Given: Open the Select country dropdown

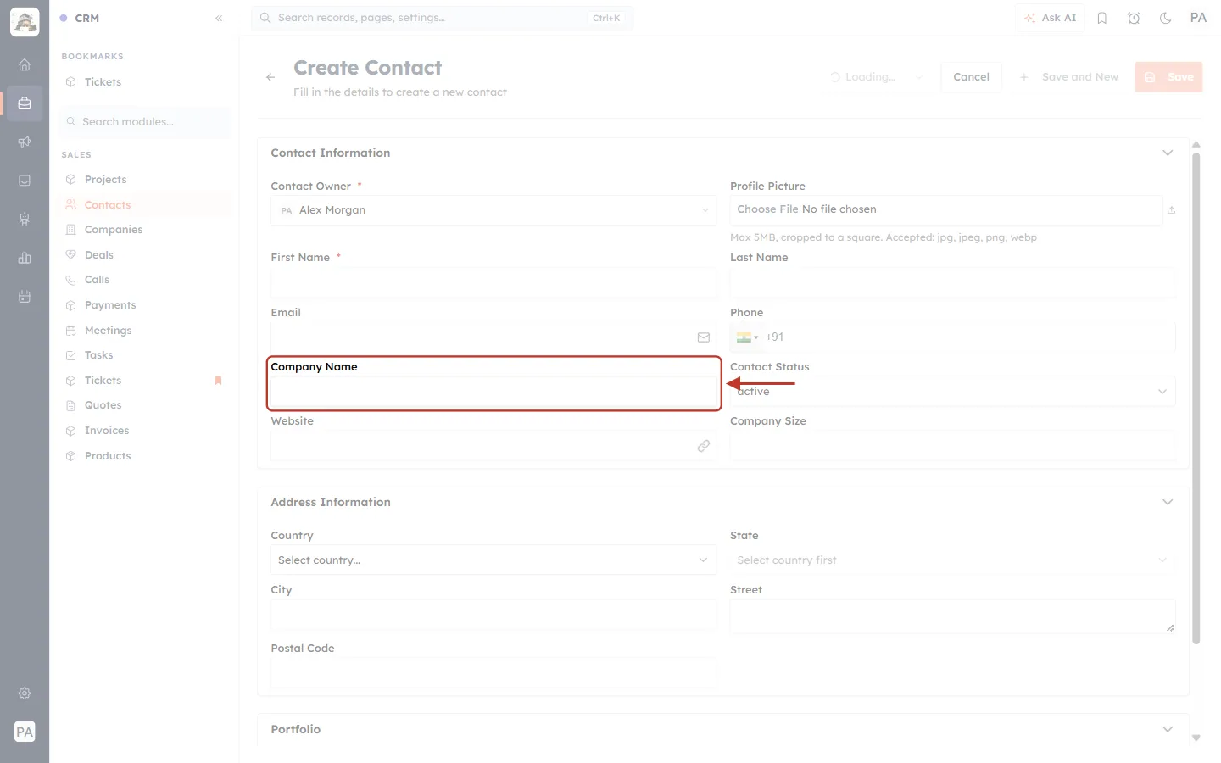Looking at the screenshot, I should coord(493,560).
